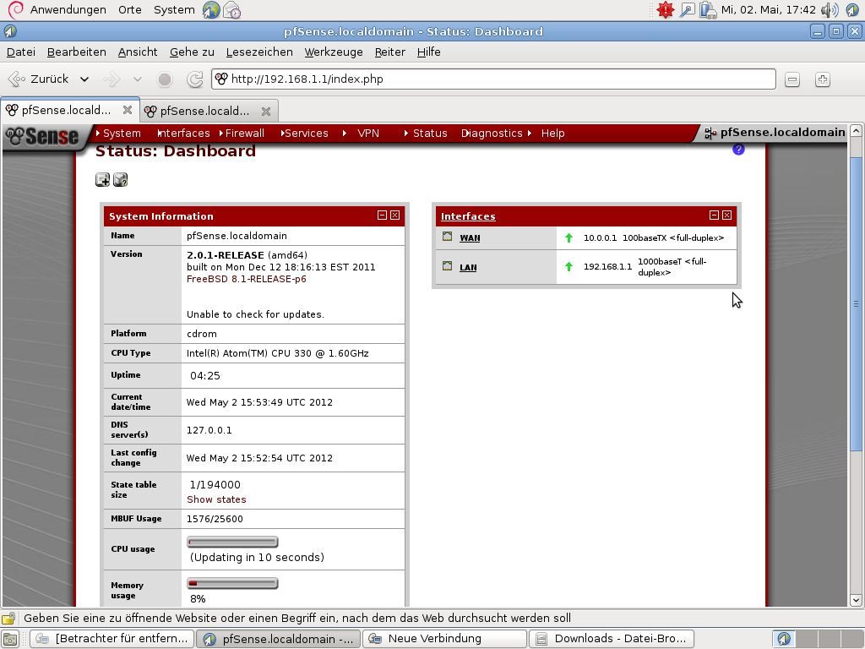Click the add widget plus icon on dashboard
The width and height of the screenshot is (865, 649).
click(x=102, y=179)
